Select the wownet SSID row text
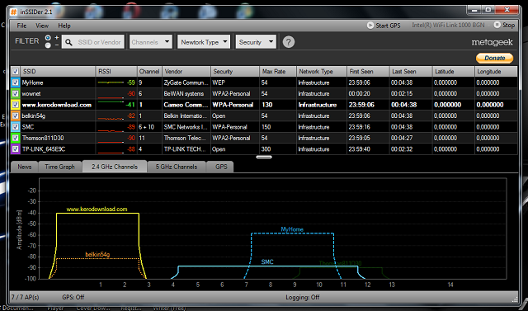Viewport: 528px width, 311px height. coord(31,93)
